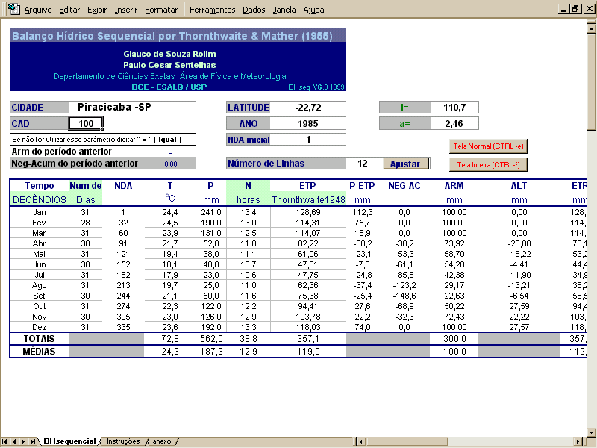Open the Formatar menu
This screenshot has height=448, width=597.
161,10
